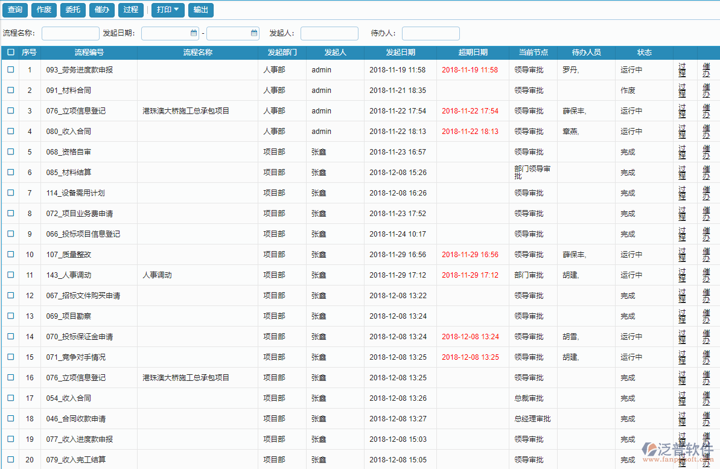Click the 委托 toolbar button
Image resolution: width=720 pixels, height=469 pixels.
[73, 10]
